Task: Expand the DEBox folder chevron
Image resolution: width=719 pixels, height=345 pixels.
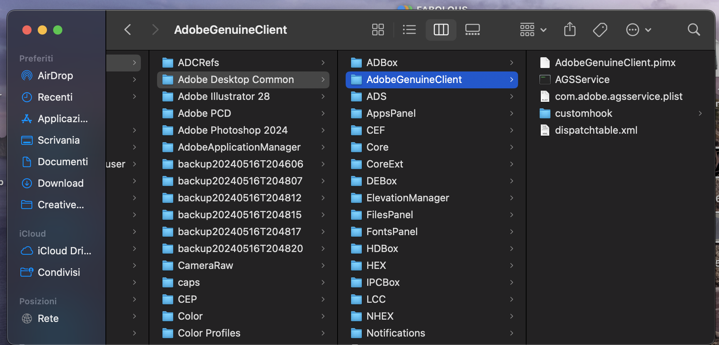Action: (512, 181)
